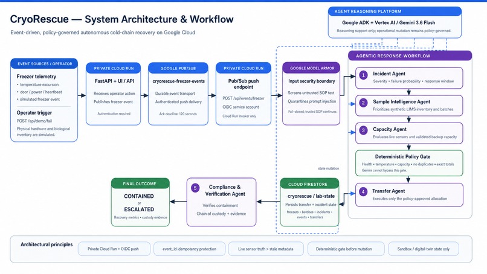Click the 'state mutation' label

328,168
